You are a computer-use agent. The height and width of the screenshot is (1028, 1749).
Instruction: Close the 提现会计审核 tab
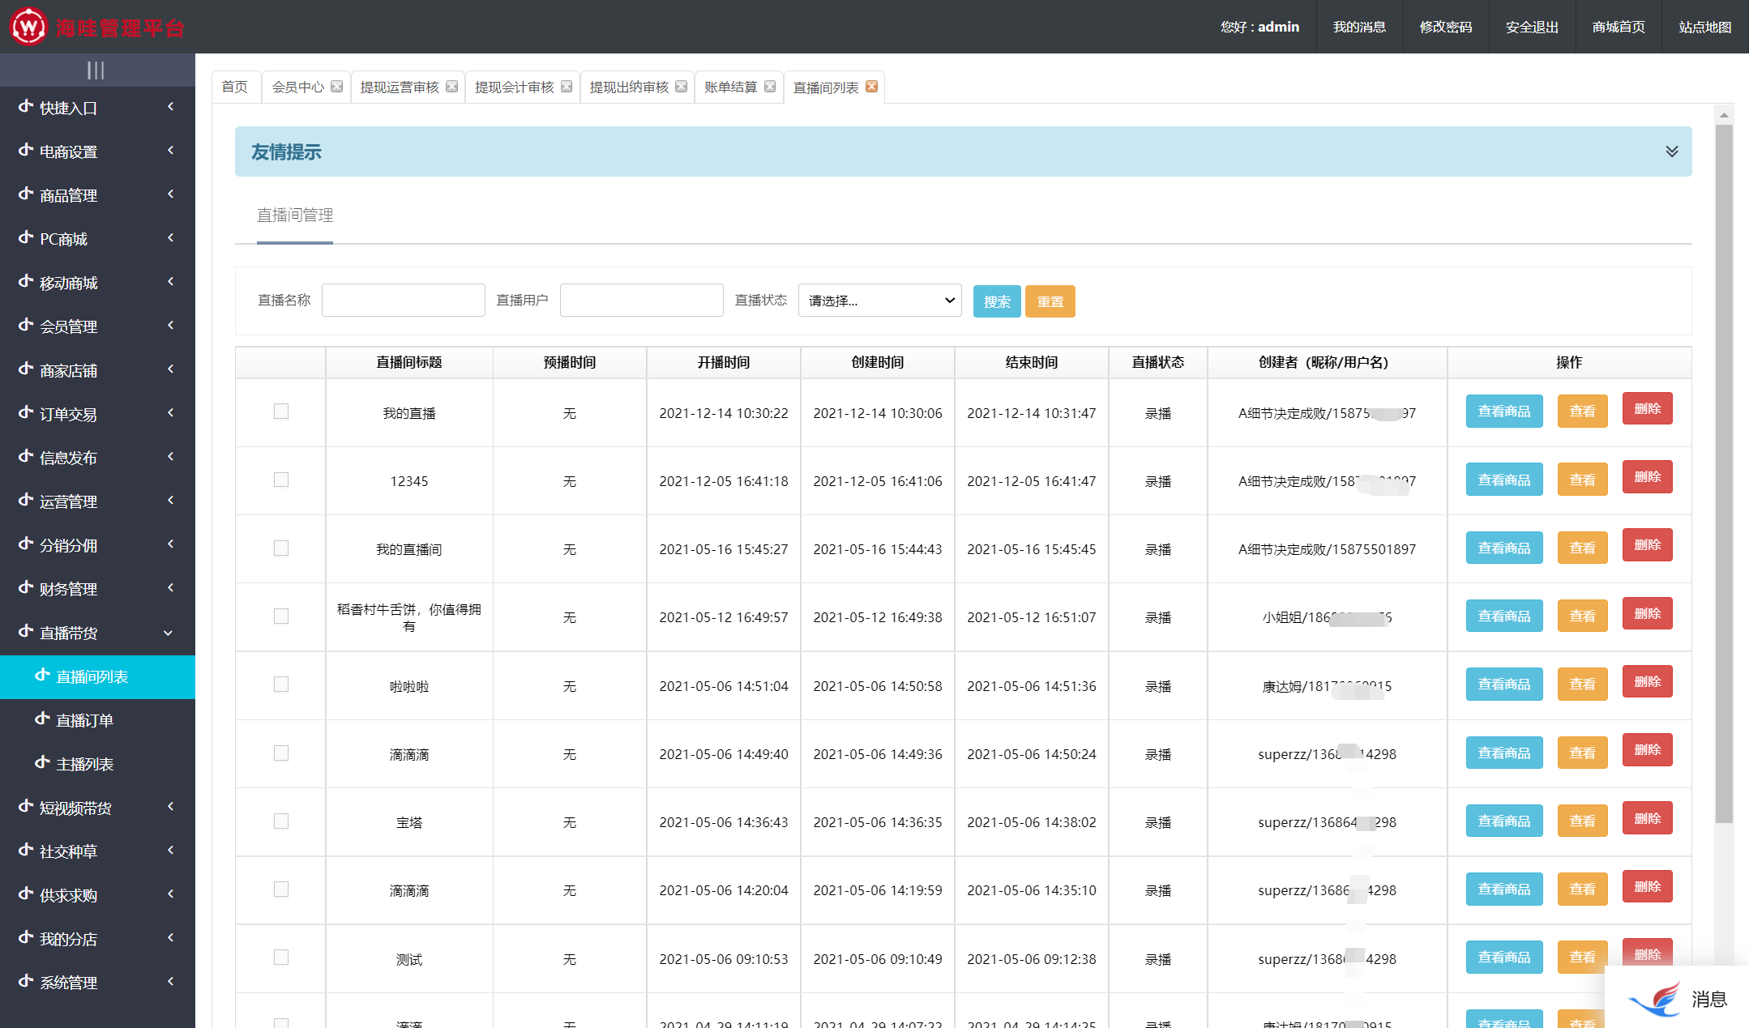(567, 87)
